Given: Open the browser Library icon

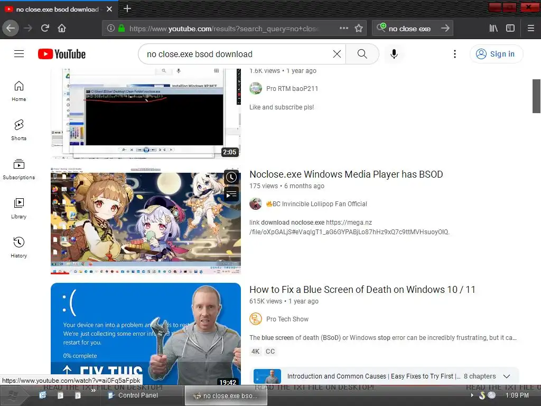Looking at the screenshot, I should [493, 28].
